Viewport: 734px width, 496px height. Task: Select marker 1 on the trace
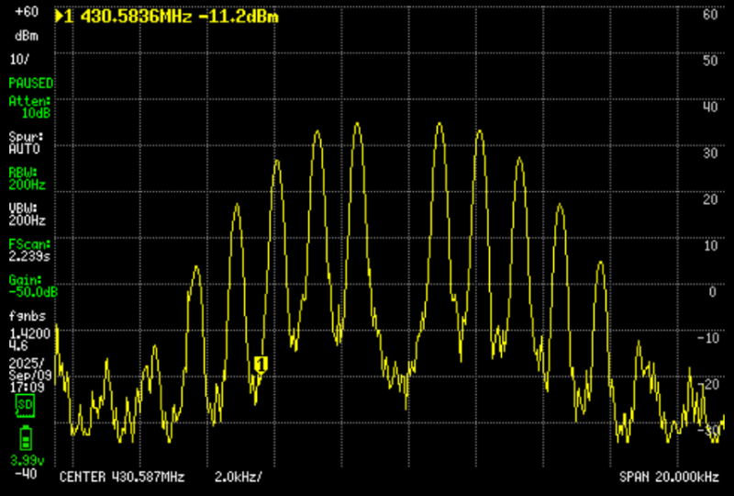pyautogui.click(x=260, y=365)
